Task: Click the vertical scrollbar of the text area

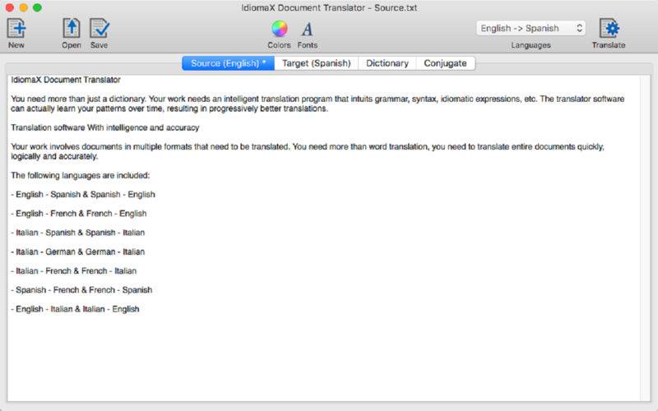Action: click(645, 238)
